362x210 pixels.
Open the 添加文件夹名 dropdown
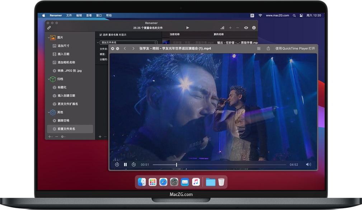pyautogui.click(x=129, y=42)
